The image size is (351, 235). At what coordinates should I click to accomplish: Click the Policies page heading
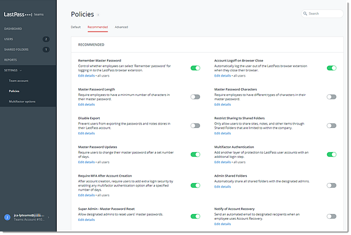pos(82,14)
